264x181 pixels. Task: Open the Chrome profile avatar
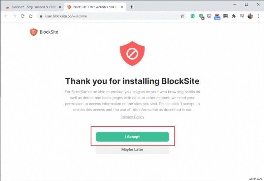point(250,16)
